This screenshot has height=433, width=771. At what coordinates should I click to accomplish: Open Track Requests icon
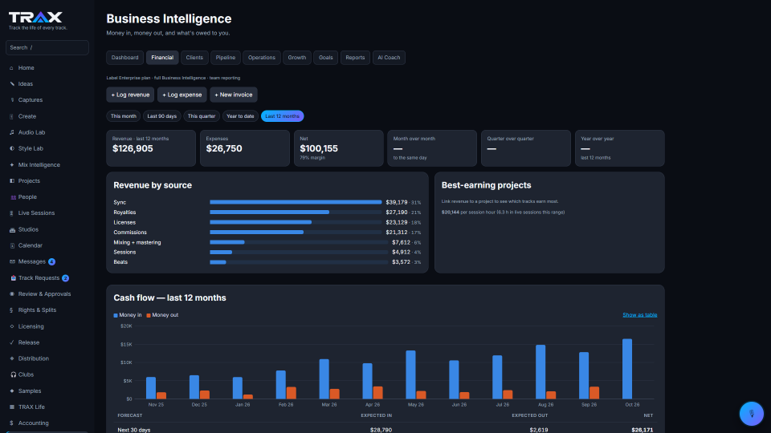14,278
